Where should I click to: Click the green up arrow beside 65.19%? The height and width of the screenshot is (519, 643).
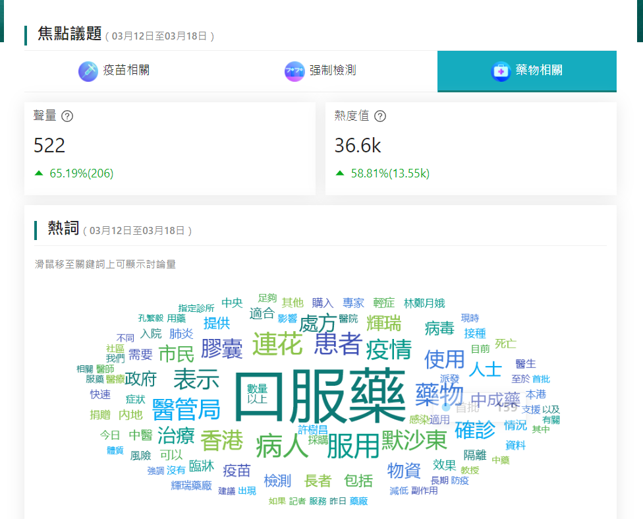[x=39, y=173]
